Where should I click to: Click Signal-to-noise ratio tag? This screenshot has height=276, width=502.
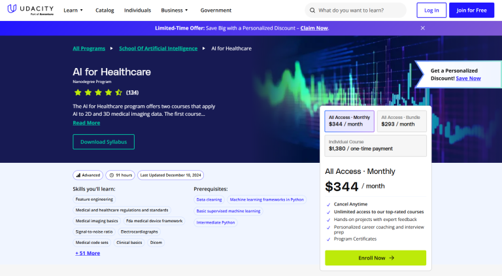[x=94, y=232]
